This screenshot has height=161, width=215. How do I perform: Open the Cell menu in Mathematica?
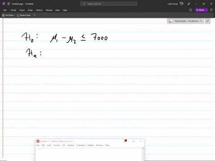coord(63,145)
